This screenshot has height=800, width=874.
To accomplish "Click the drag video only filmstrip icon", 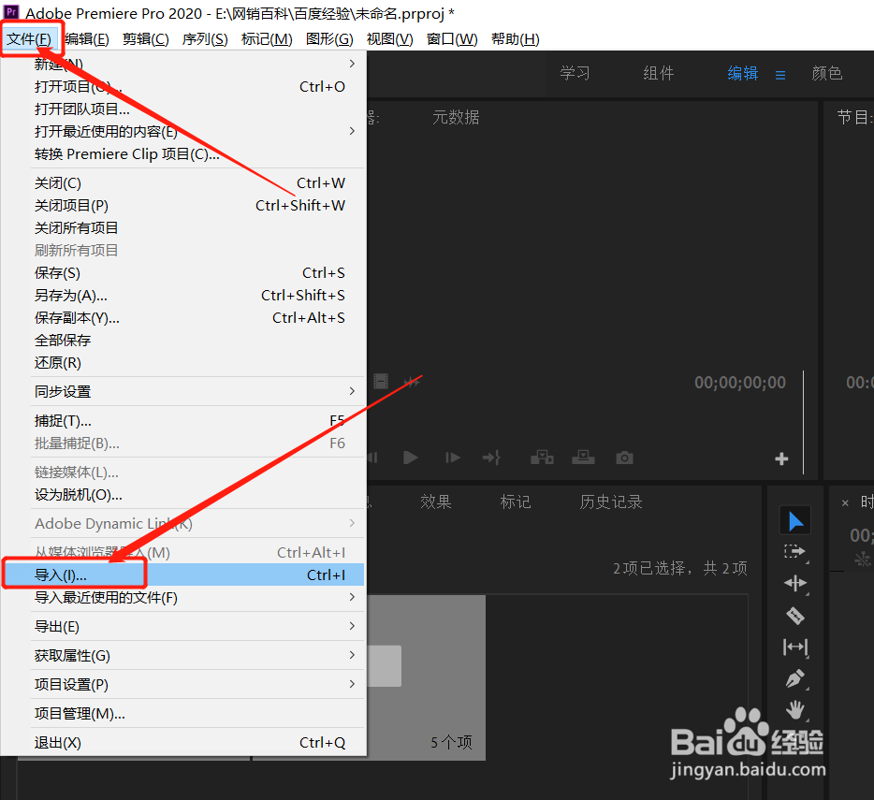I will [381, 382].
